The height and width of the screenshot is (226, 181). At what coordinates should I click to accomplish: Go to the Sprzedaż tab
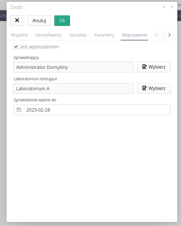[78, 35]
